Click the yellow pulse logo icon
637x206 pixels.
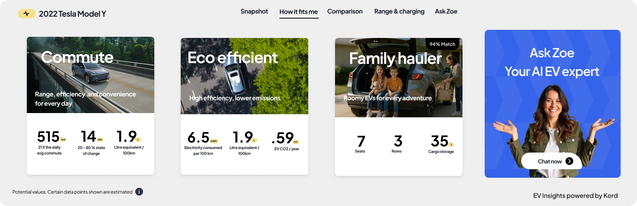pos(26,14)
